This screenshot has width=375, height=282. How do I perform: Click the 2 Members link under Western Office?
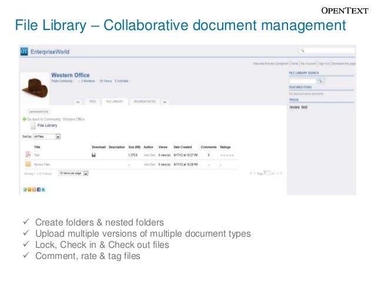click(88, 81)
